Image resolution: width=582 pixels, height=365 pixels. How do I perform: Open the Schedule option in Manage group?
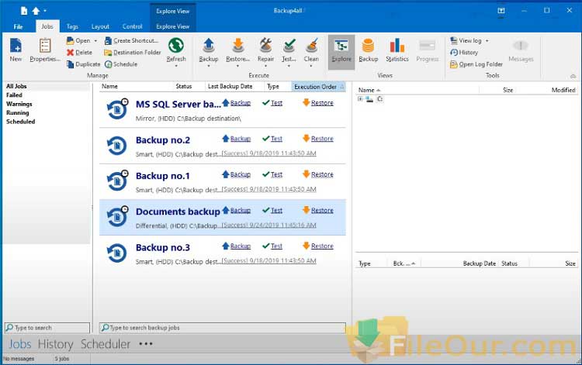tap(121, 64)
